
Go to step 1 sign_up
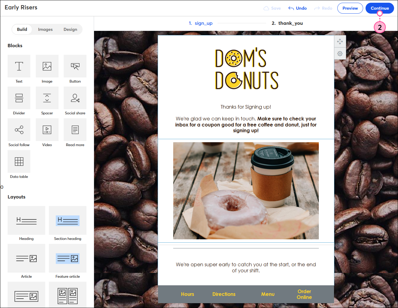(x=201, y=23)
